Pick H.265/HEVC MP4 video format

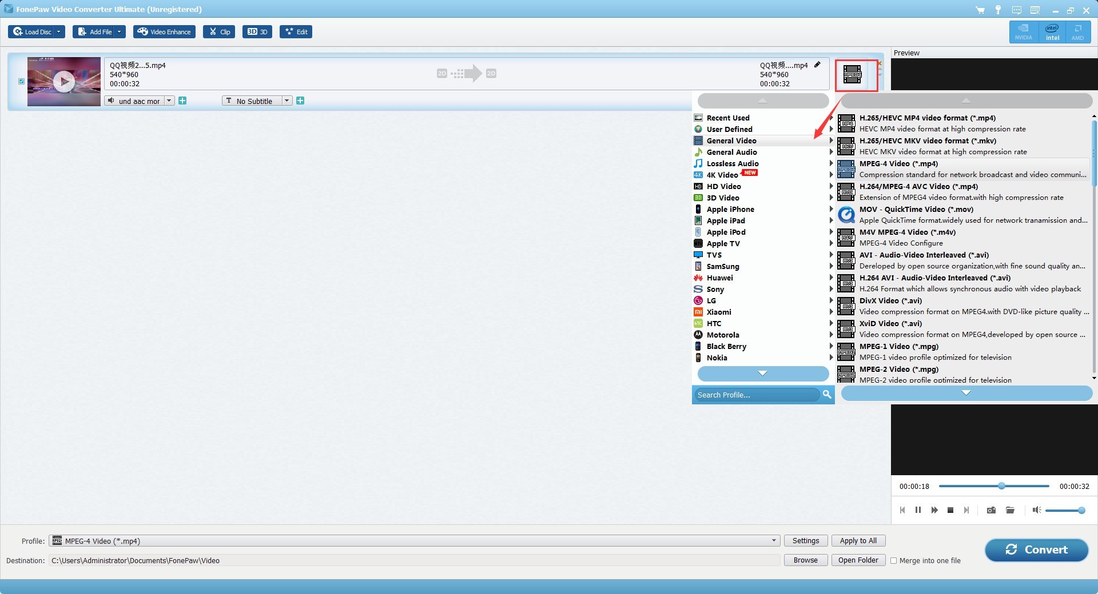pyautogui.click(x=964, y=123)
